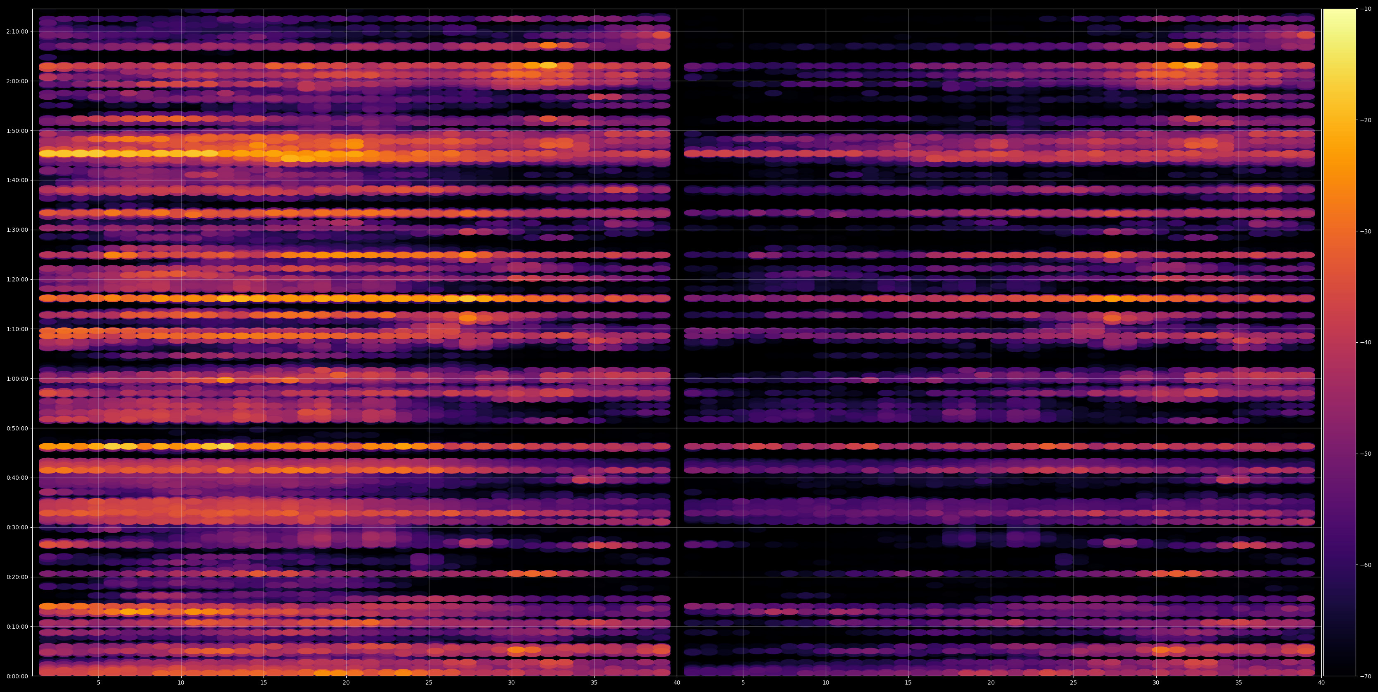Select x-axis label 30 under right heatmap

tap(1156, 683)
